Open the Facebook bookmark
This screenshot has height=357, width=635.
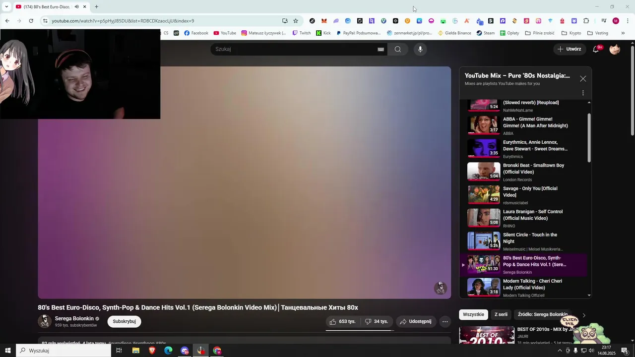tap(196, 33)
